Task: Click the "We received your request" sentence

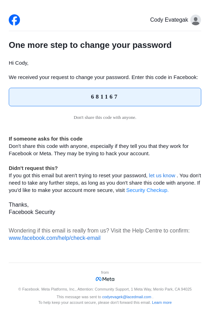Action: 103,77
